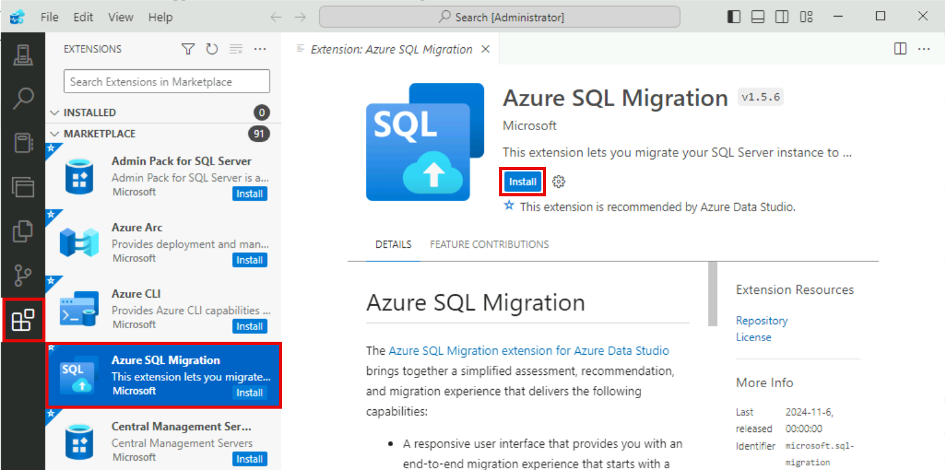Filter extensions using the funnel icon
This screenshot has height=470, width=945.
188,49
